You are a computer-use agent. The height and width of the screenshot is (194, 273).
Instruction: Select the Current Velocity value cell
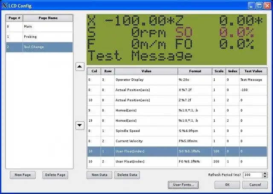146,141
